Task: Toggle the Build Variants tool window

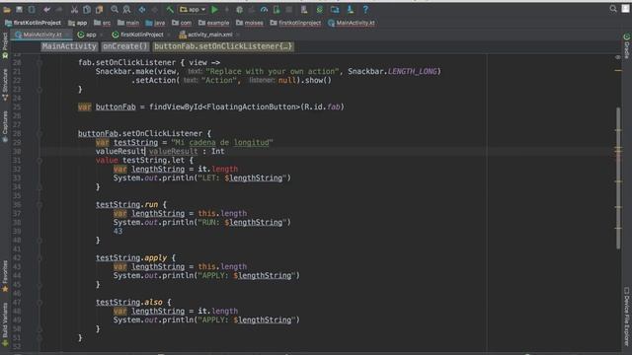Action: pos(5,324)
